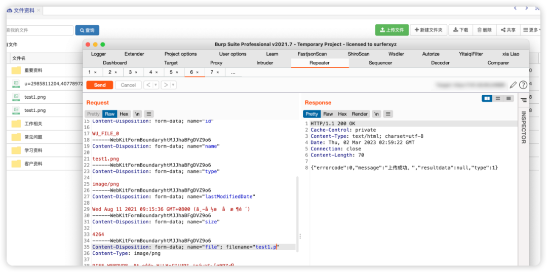The height and width of the screenshot is (272, 547).
Task: Open the User options tab
Action: [232, 54]
